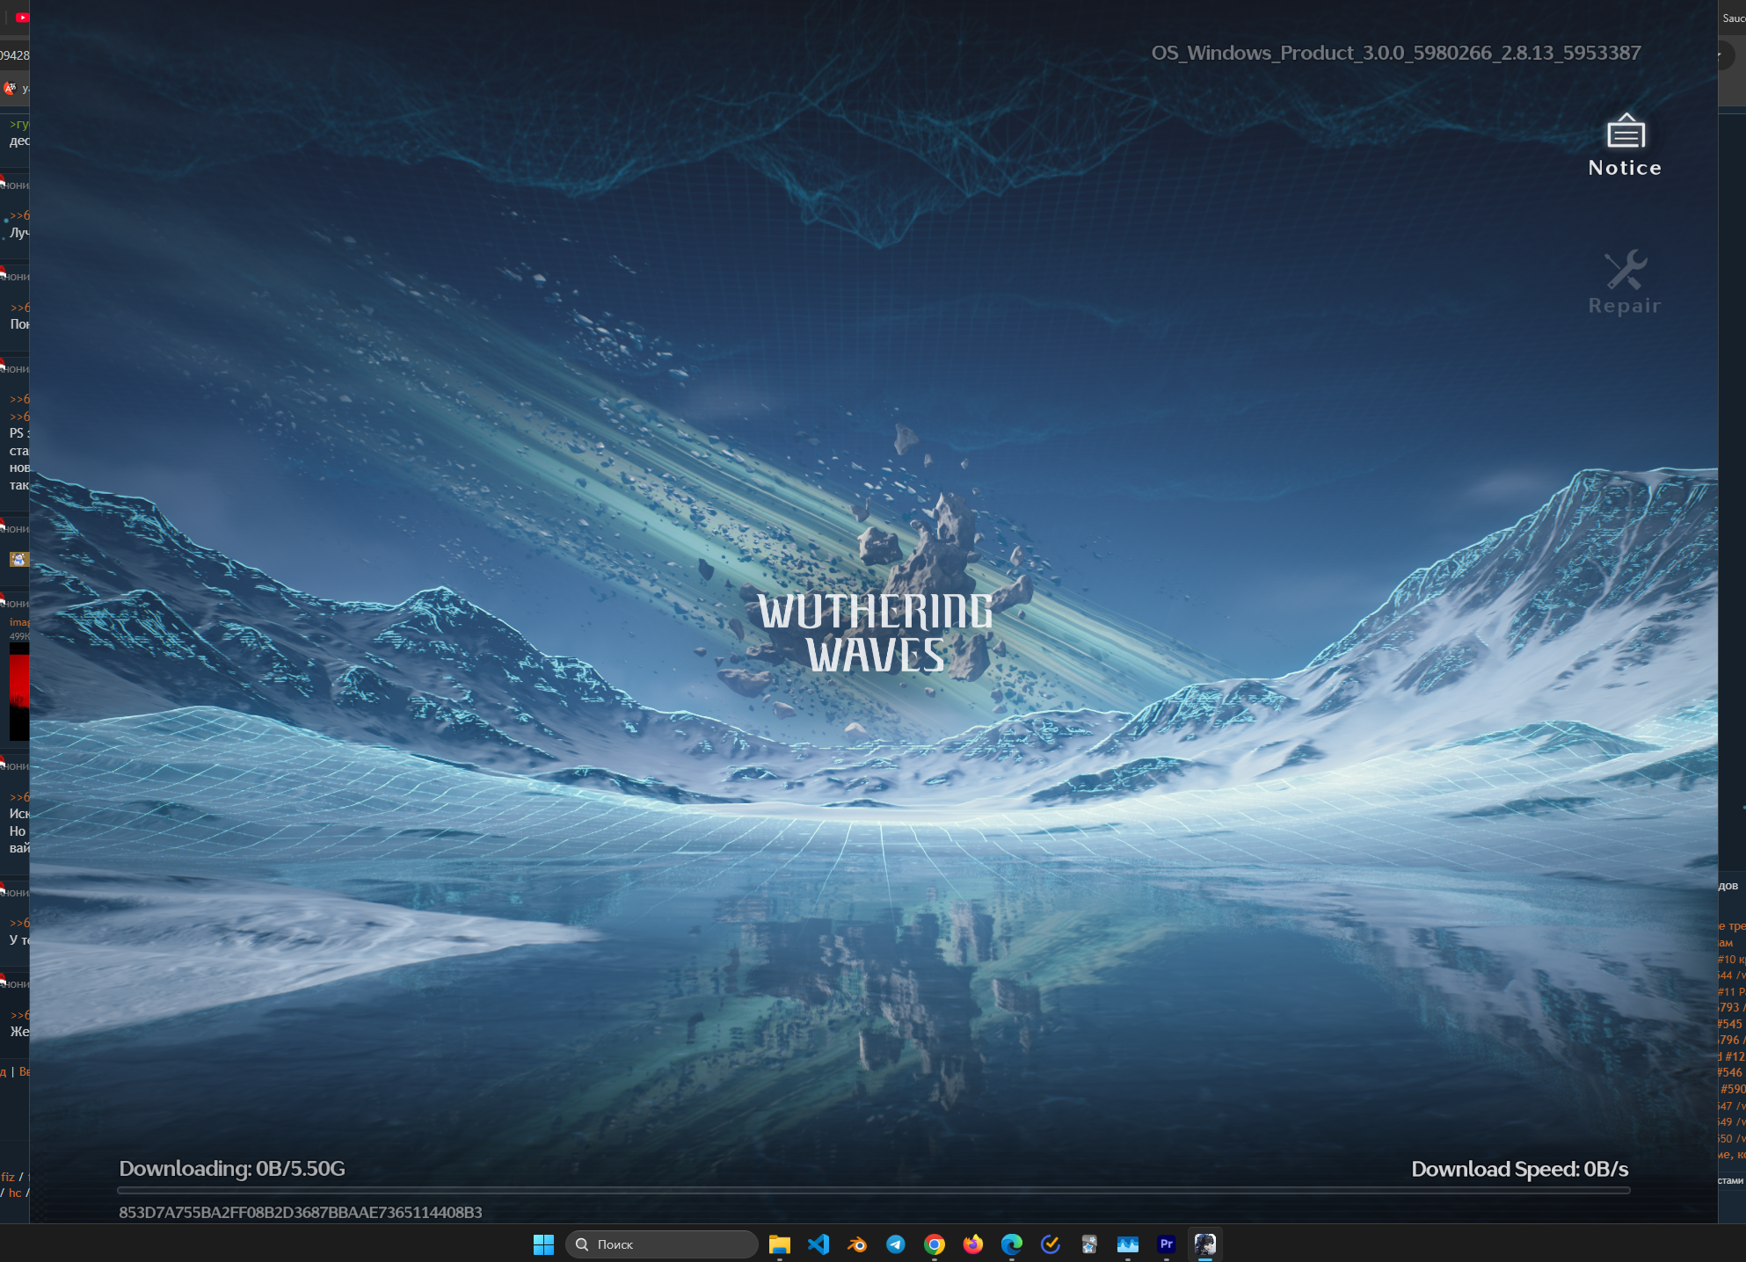Open Telegram from the taskbar
1746x1262 pixels.
pyautogui.click(x=896, y=1244)
